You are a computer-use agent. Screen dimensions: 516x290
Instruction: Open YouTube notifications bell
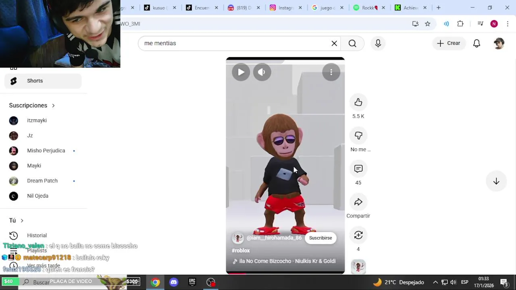pos(476,43)
